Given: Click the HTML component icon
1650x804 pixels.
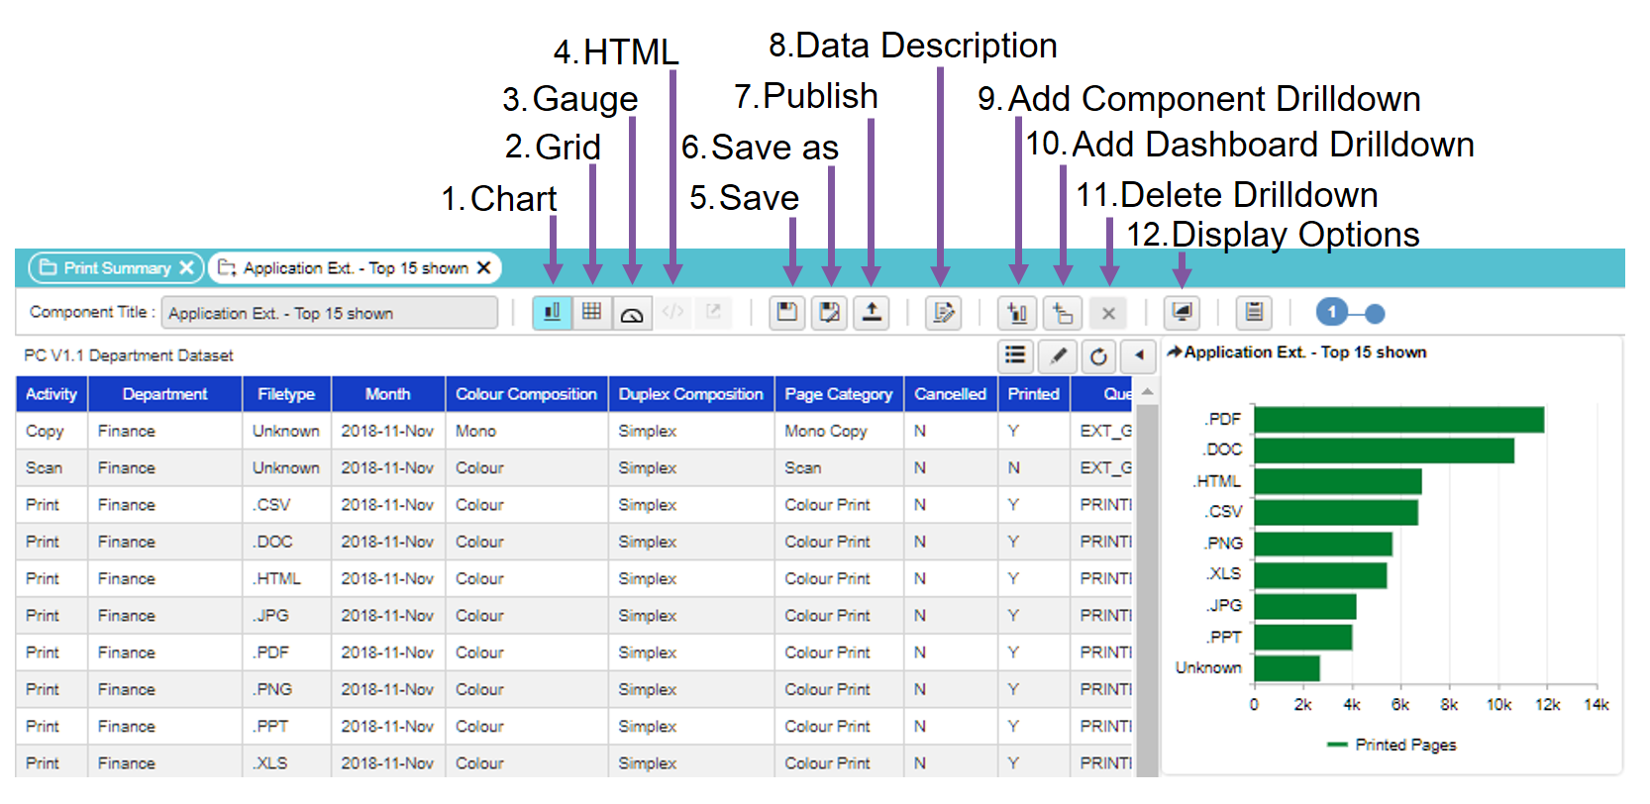Looking at the screenshot, I should coord(673,313).
